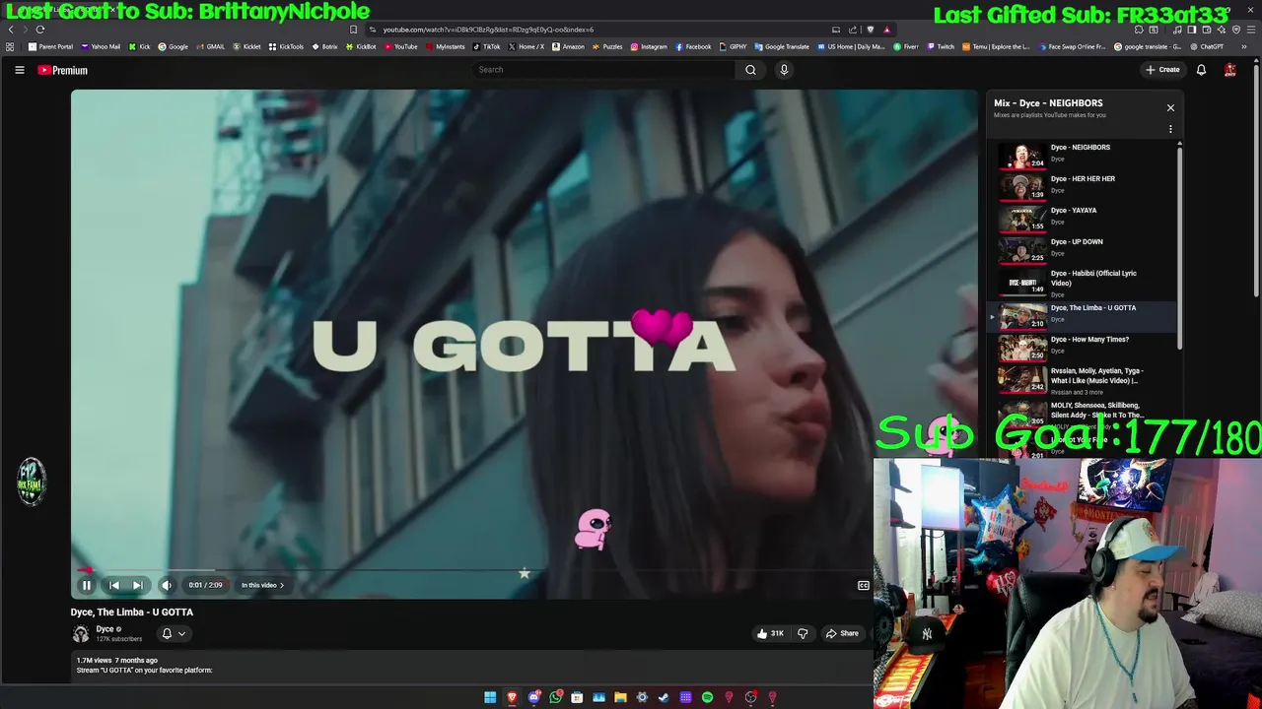Switch to Brave browser in taskbar

[x=512, y=697]
